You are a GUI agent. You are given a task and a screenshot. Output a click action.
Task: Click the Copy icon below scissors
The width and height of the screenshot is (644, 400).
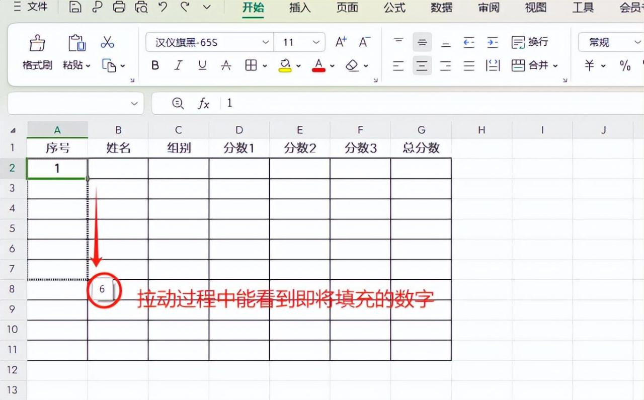109,65
